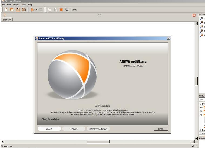Screen dimensions: 205x148
Task: Click the horizontal scrollbar right arrow
Action: pyautogui.click(x=193, y=142)
